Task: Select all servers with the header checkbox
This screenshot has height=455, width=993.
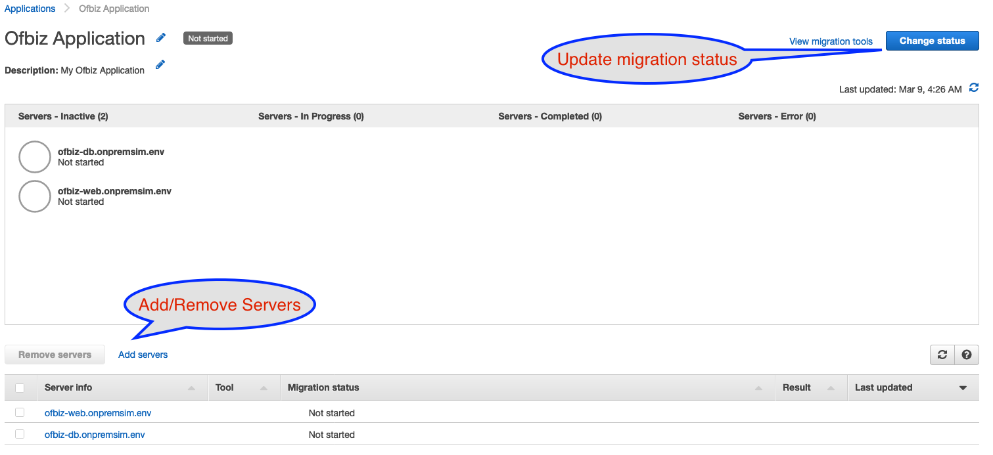Action: pyautogui.click(x=20, y=387)
